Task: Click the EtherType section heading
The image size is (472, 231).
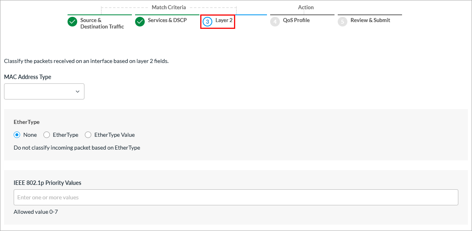Action: (26, 122)
